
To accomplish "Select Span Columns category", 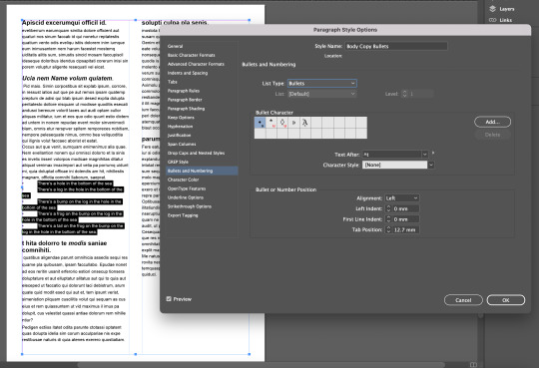I will click(x=182, y=144).
